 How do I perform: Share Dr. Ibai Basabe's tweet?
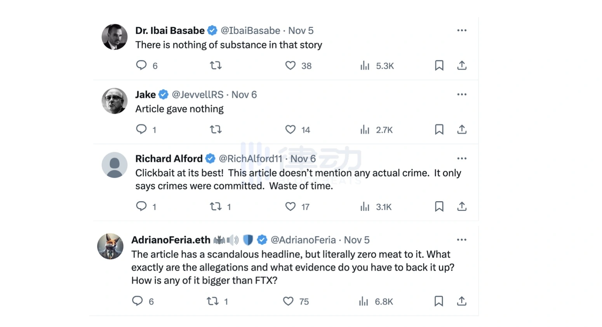click(x=462, y=65)
